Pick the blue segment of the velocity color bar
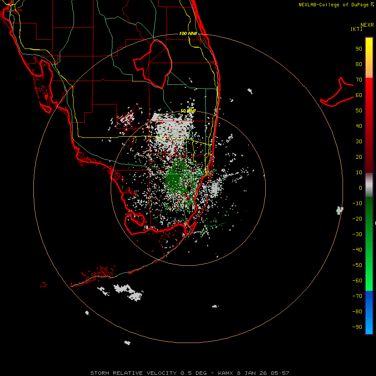 pos(369,312)
